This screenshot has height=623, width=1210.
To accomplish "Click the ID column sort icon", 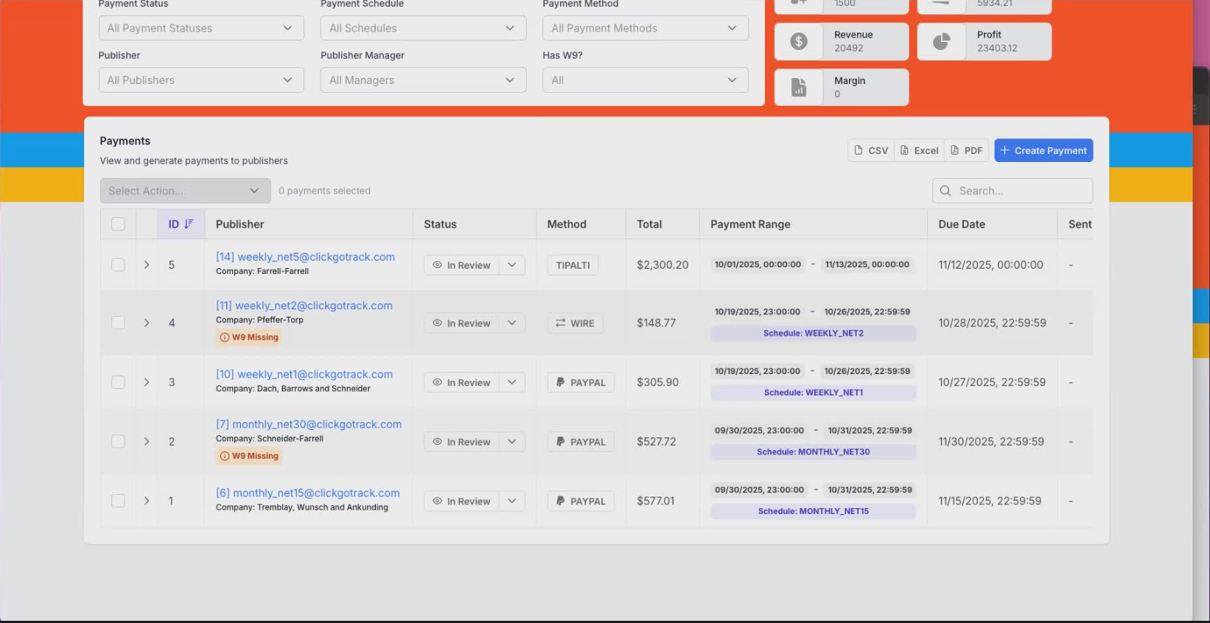I will 189,224.
